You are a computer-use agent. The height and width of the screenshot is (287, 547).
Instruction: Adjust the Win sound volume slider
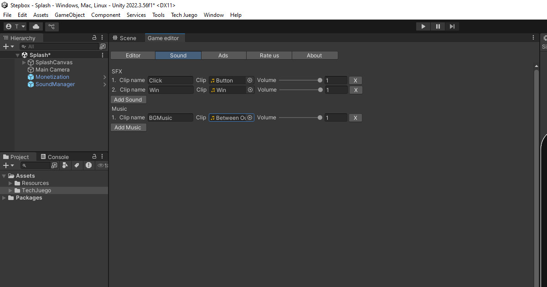coord(301,90)
